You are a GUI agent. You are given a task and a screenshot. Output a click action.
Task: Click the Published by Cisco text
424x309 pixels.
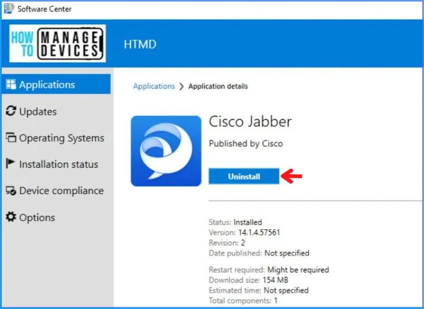[246, 143]
